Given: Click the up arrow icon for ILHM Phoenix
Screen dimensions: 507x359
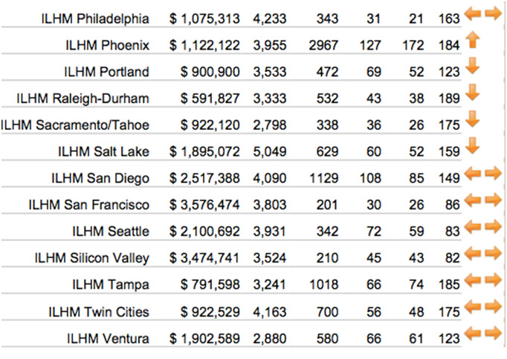Looking at the screenshot, I should [x=472, y=41].
